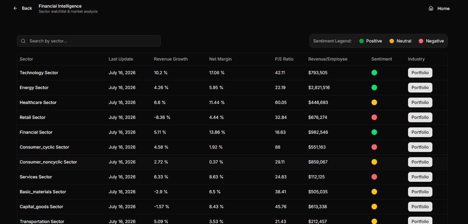The image size is (468, 224).
Task: Click the -8.36 % revenue growth value
Action: pyautogui.click(x=162, y=117)
